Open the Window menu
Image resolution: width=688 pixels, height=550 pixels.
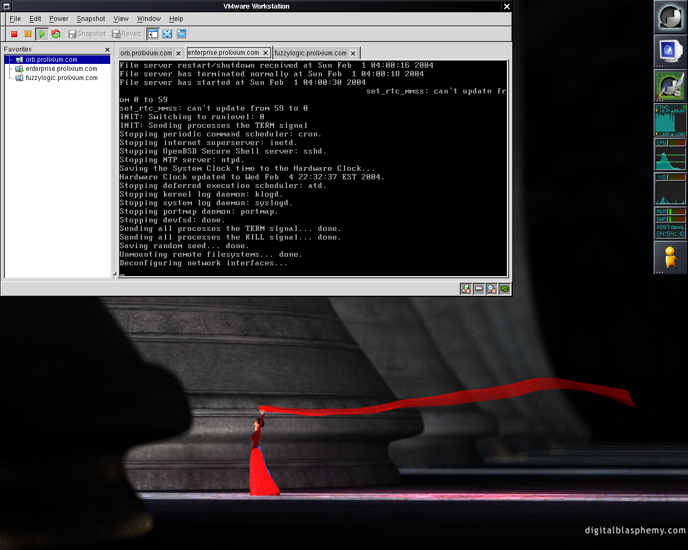pyautogui.click(x=149, y=19)
